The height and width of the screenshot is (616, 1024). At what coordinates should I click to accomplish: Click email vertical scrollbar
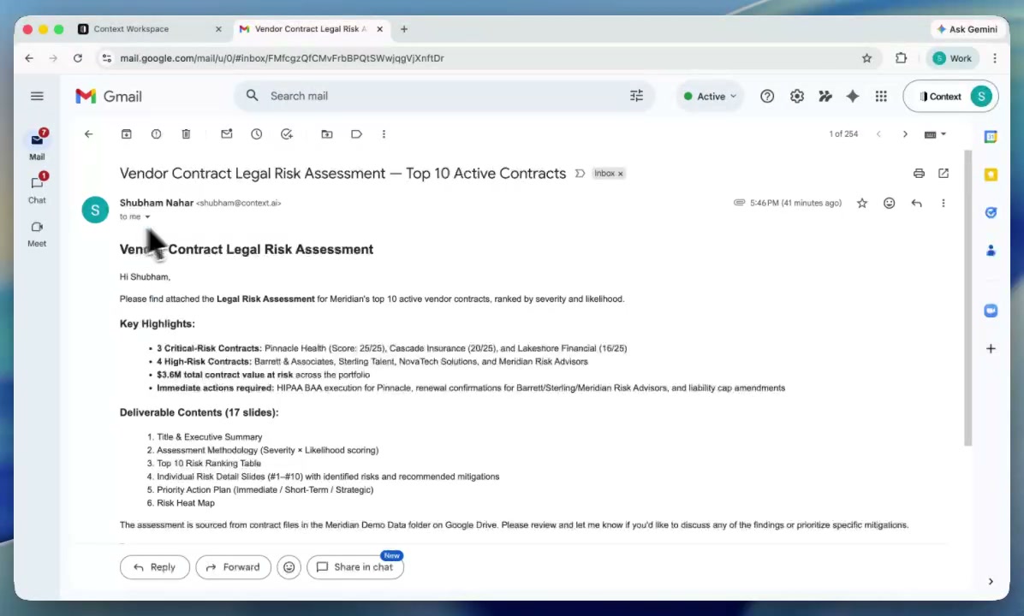[x=967, y=299]
